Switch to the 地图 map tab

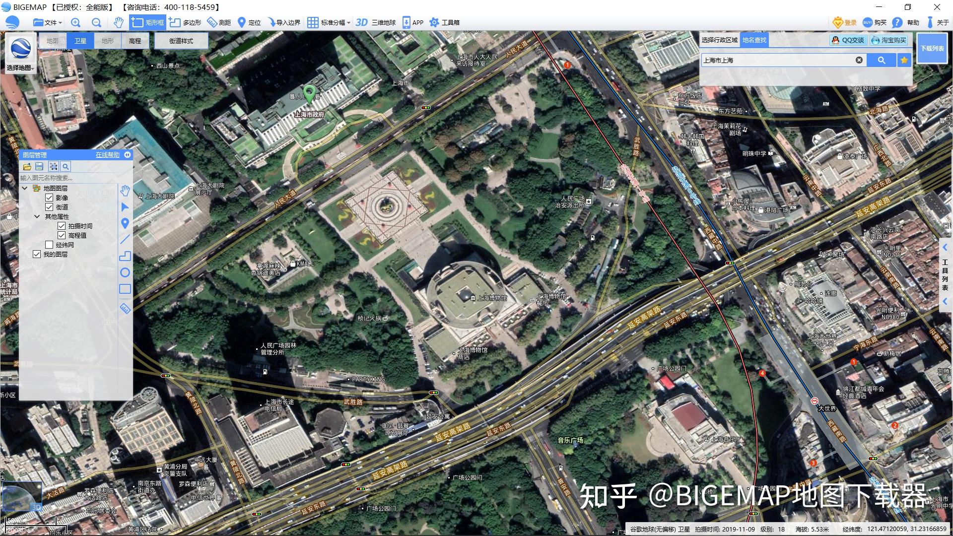click(x=53, y=41)
